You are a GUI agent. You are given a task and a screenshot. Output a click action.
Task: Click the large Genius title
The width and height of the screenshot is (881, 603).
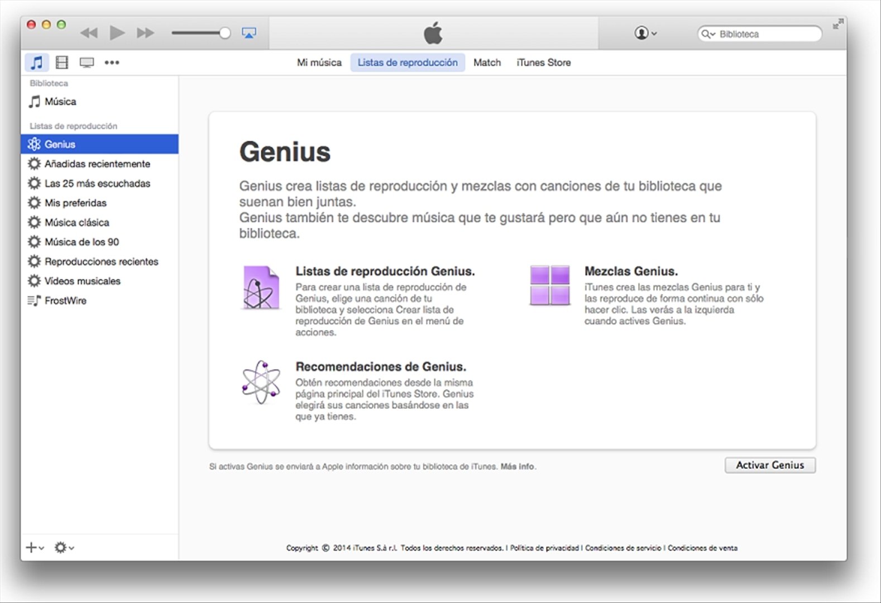[285, 152]
